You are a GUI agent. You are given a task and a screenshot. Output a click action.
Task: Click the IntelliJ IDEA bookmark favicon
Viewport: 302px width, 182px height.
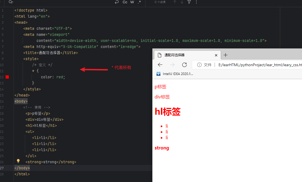pyautogui.click(x=158, y=74)
